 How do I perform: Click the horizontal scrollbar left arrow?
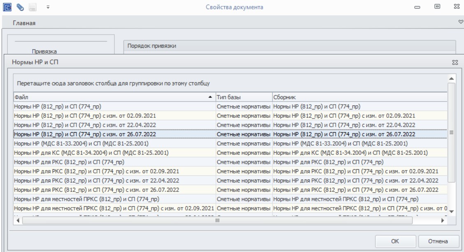(18, 221)
